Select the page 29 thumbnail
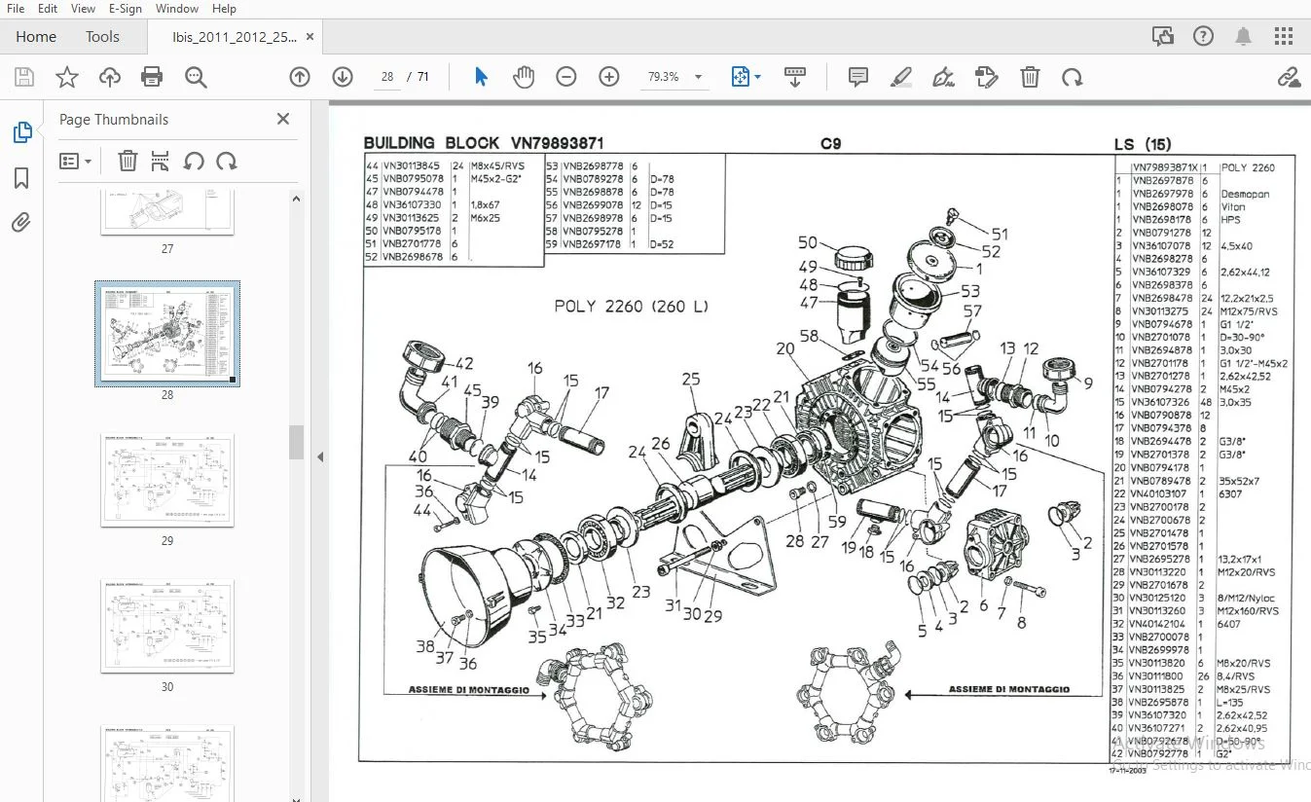This screenshot has width=1311, height=802. [x=167, y=480]
